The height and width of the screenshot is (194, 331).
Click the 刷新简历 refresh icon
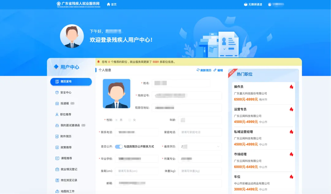pos(198,70)
